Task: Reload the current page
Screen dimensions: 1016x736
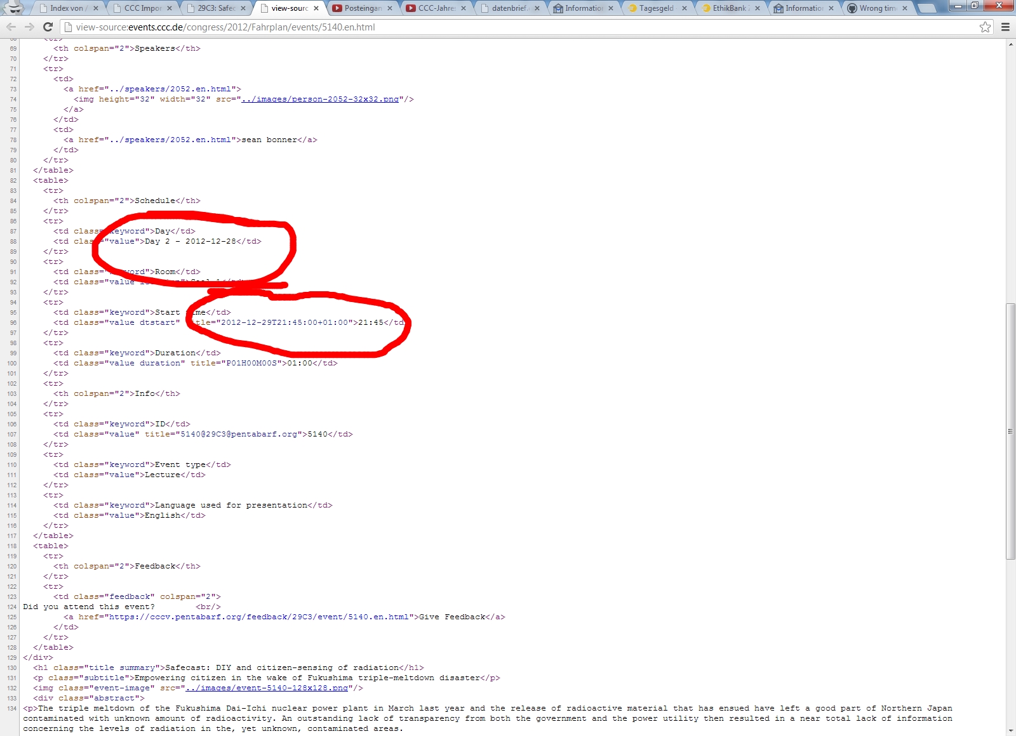Action: pos(48,27)
